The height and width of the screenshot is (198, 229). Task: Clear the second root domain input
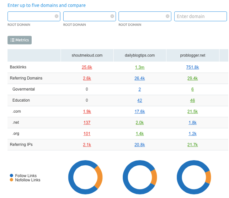[x=112, y=16]
